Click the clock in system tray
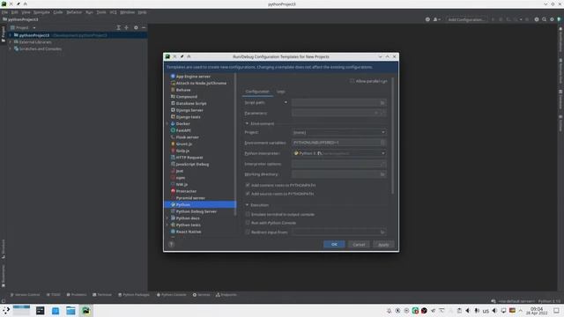Screen dimensions: 564x317 tap(537, 311)
